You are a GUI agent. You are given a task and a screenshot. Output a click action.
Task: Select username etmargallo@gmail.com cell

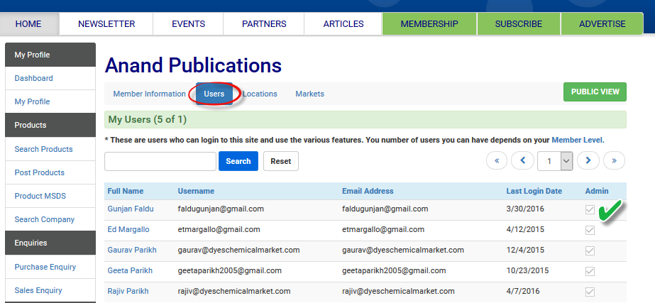(x=219, y=229)
